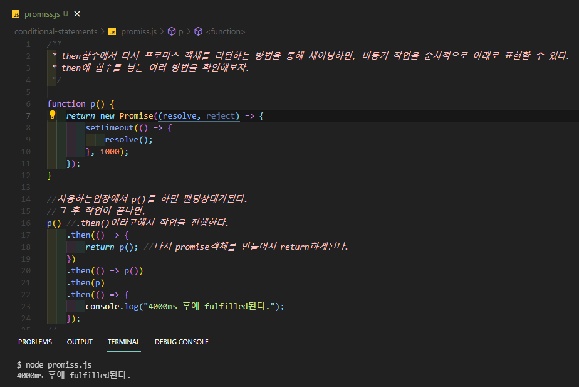Viewport: 579px width, 387px height.
Task: Click the 'U' untracked status on tab
Action: pos(66,14)
